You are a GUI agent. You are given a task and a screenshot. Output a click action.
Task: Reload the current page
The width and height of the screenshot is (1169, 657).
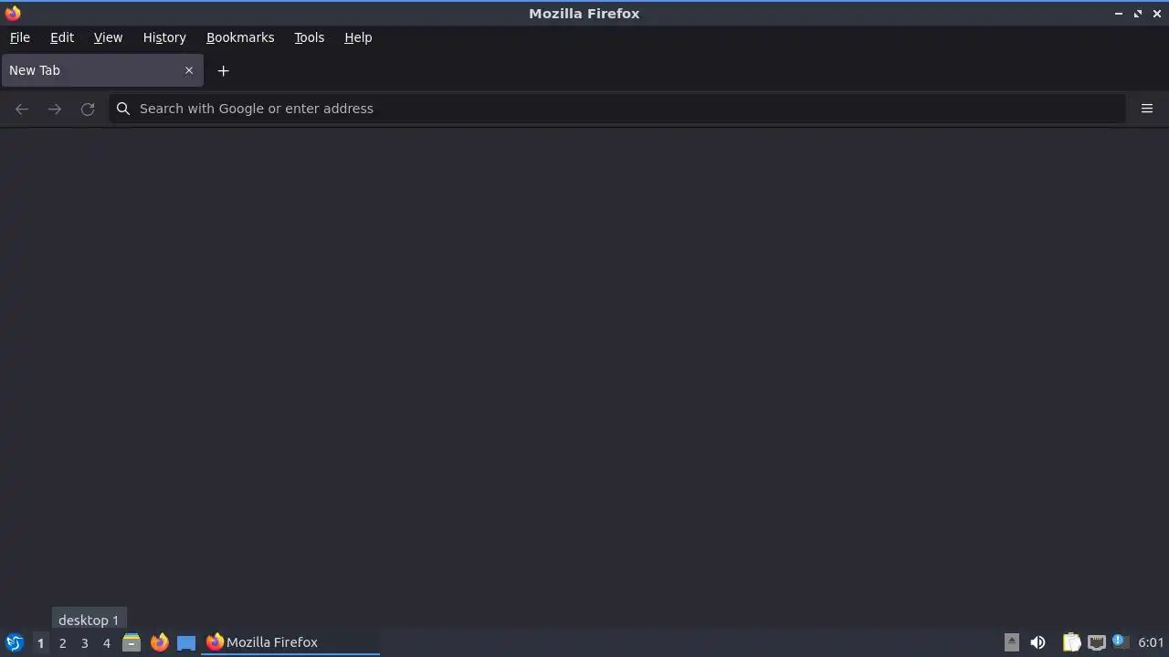88,109
